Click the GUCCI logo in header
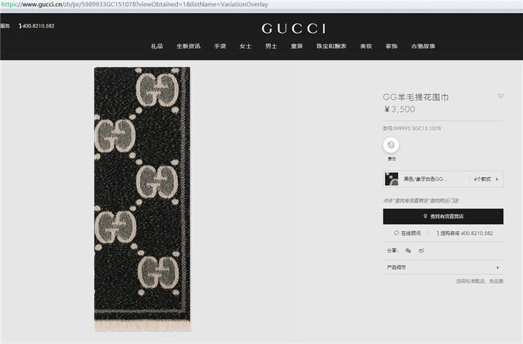The height and width of the screenshot is (344, 523). pos(294,28)
